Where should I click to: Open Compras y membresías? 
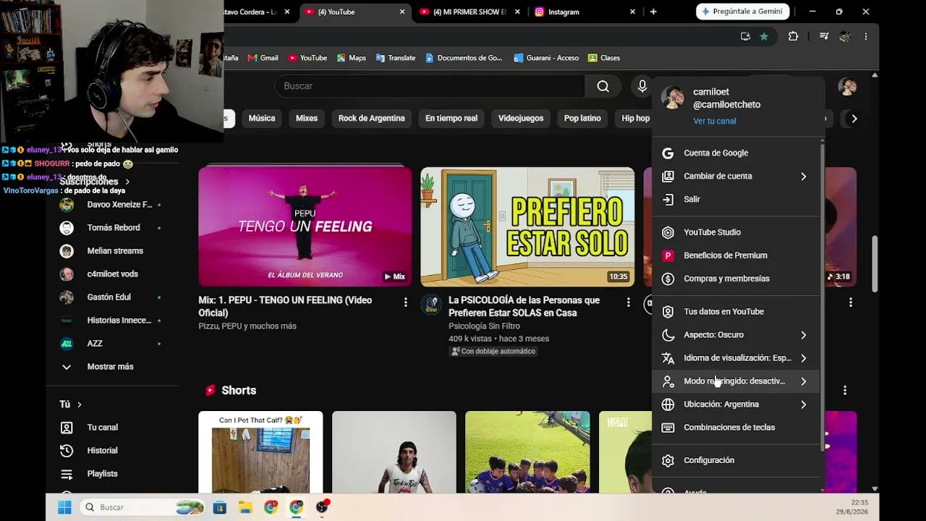pos(736,279)
